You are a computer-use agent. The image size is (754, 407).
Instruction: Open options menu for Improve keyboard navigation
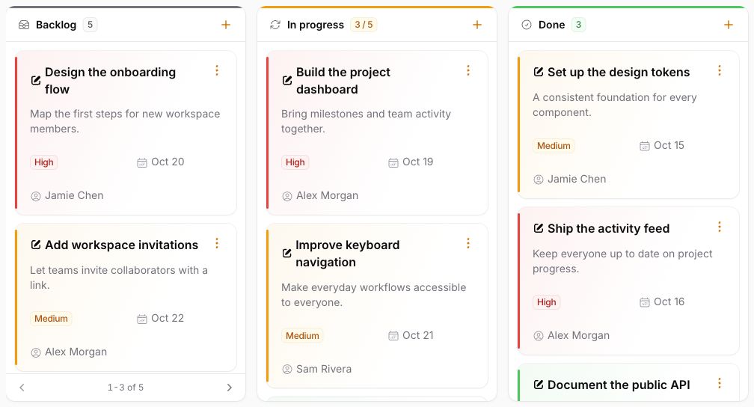click(468, 243)
